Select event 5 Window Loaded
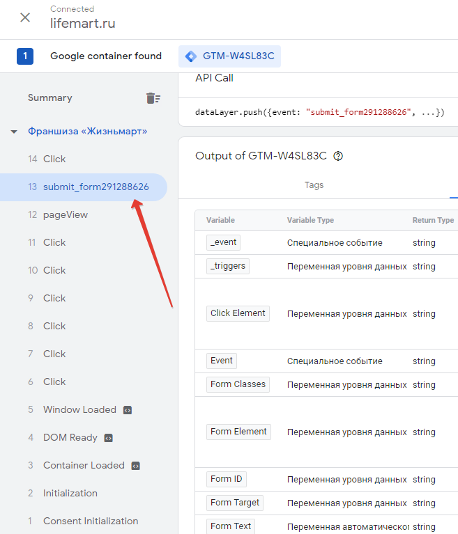This screenshot has width=458, height=534. coord(84,409)
